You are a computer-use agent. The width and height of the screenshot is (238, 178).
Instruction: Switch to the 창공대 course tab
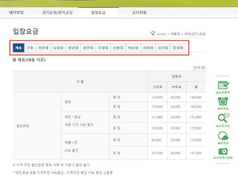(73, 48)
